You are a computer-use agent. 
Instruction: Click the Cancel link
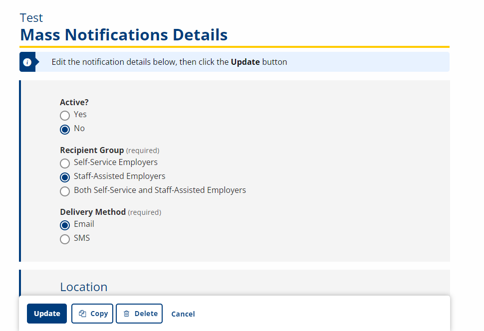click(183, 314)
